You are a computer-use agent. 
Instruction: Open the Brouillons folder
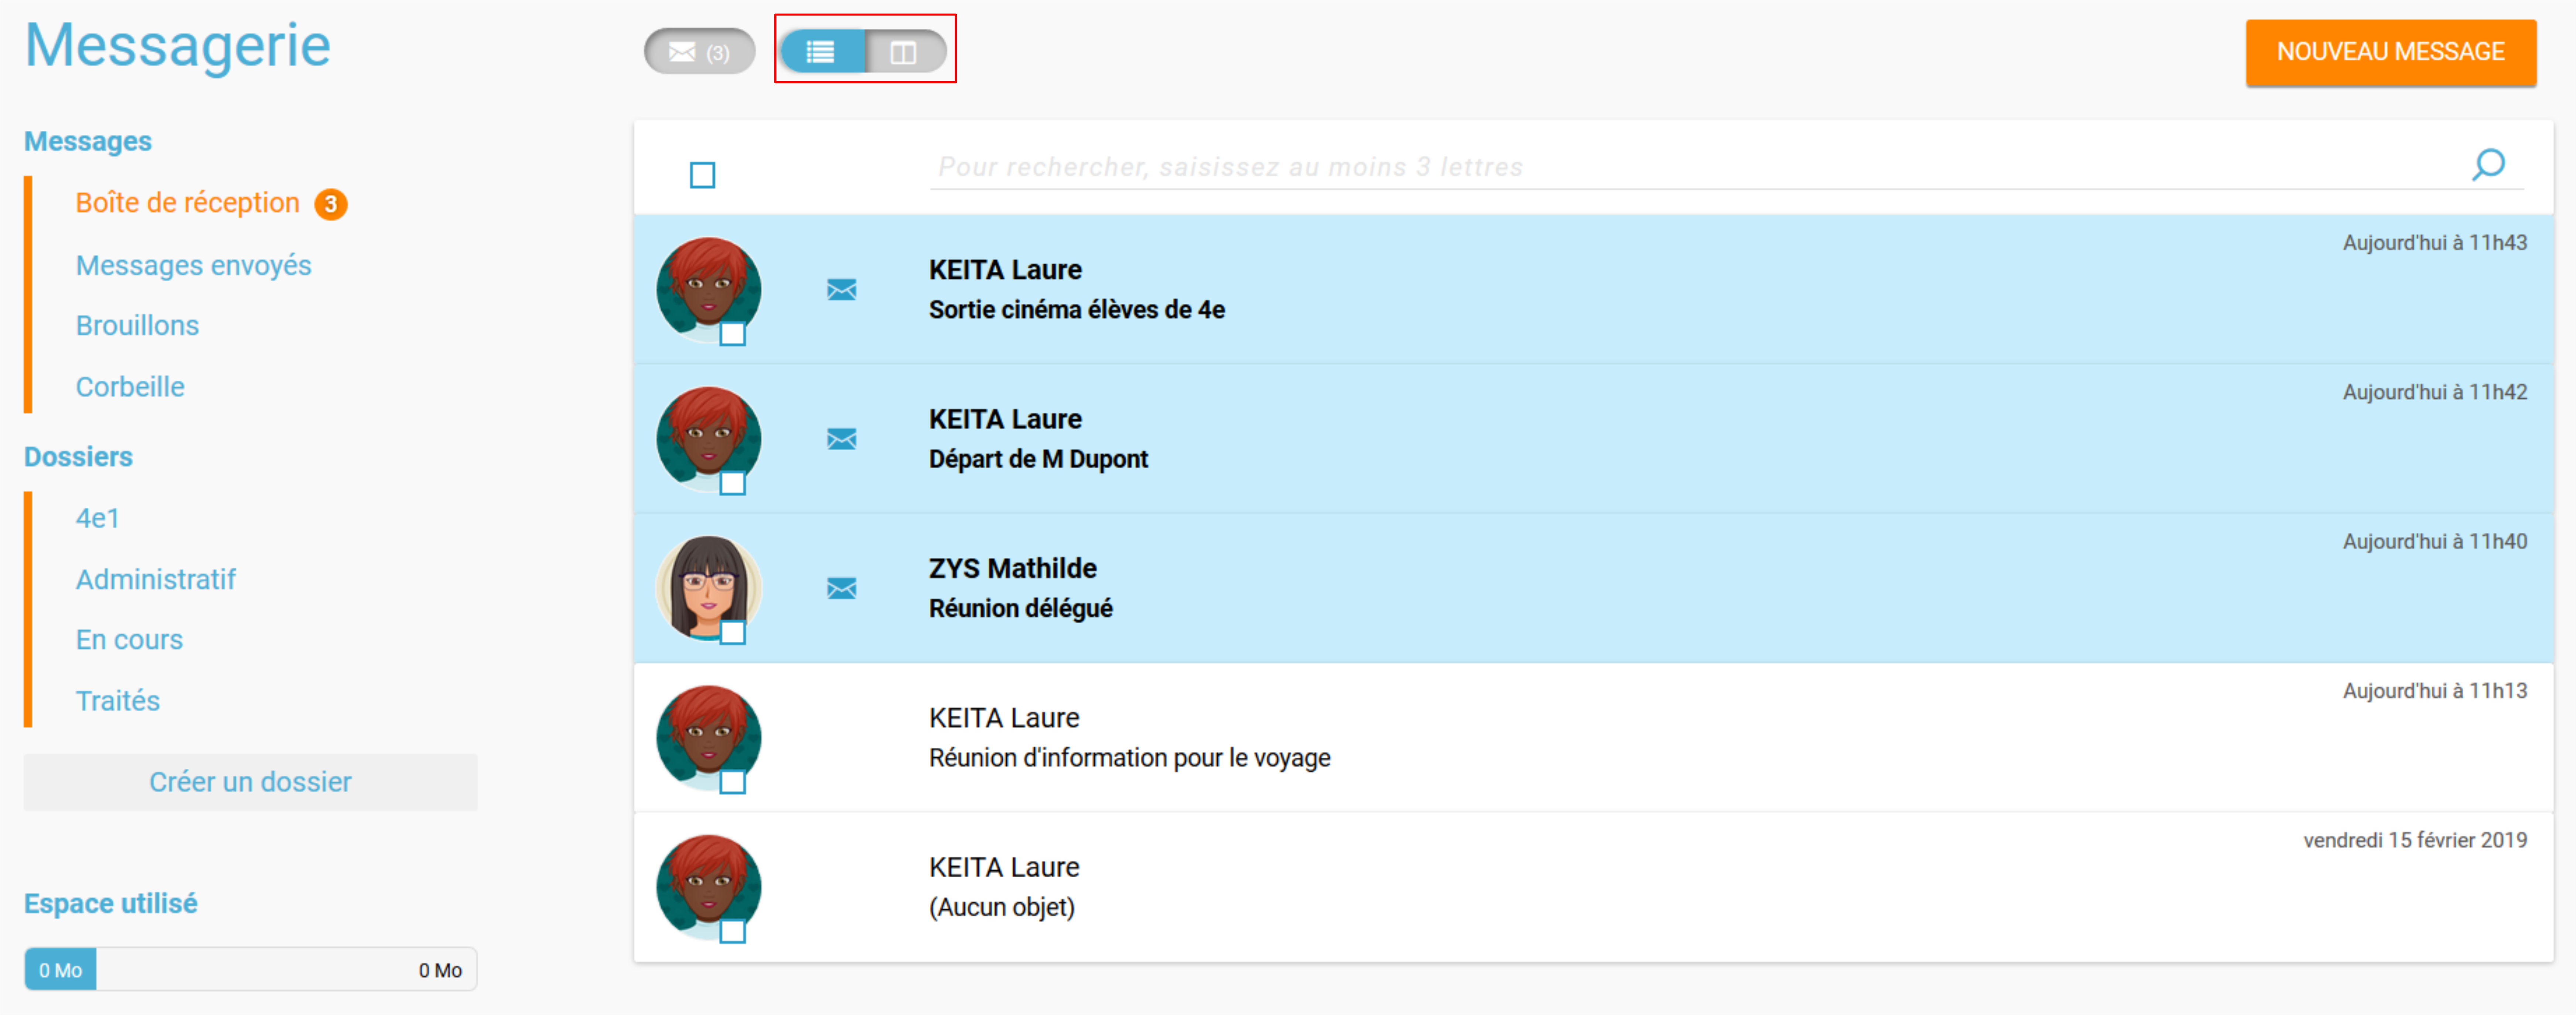click(x=137, y=326)
